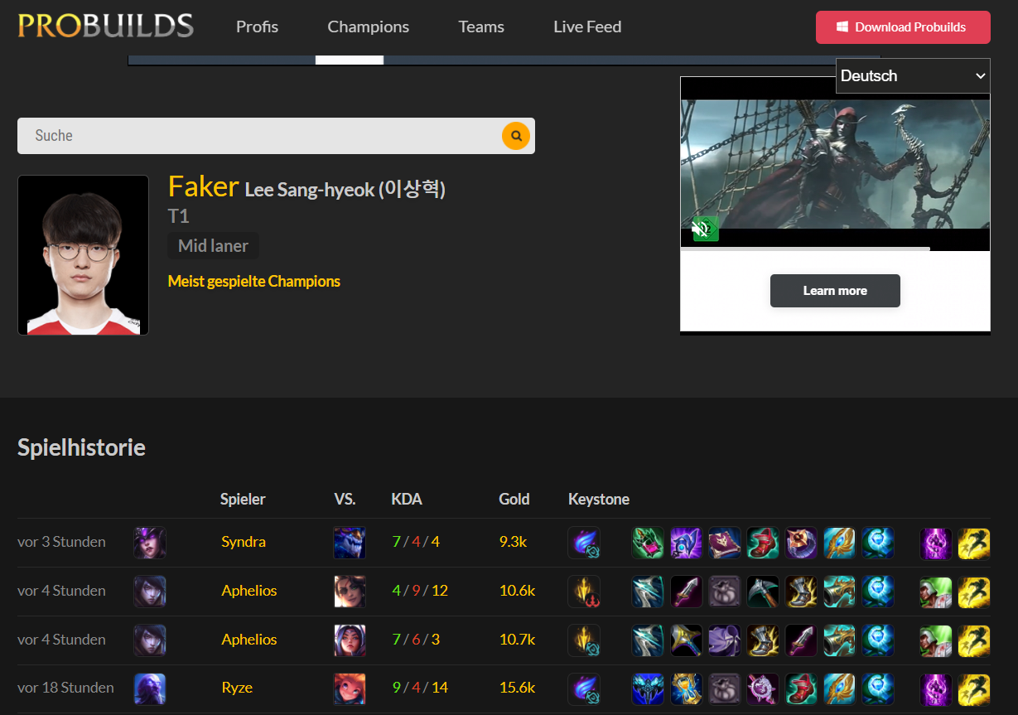This screenshot has width=1018, height=715.
Task: Open the Live Feed page
Action: pyautogui.click(x=587, y=27)
